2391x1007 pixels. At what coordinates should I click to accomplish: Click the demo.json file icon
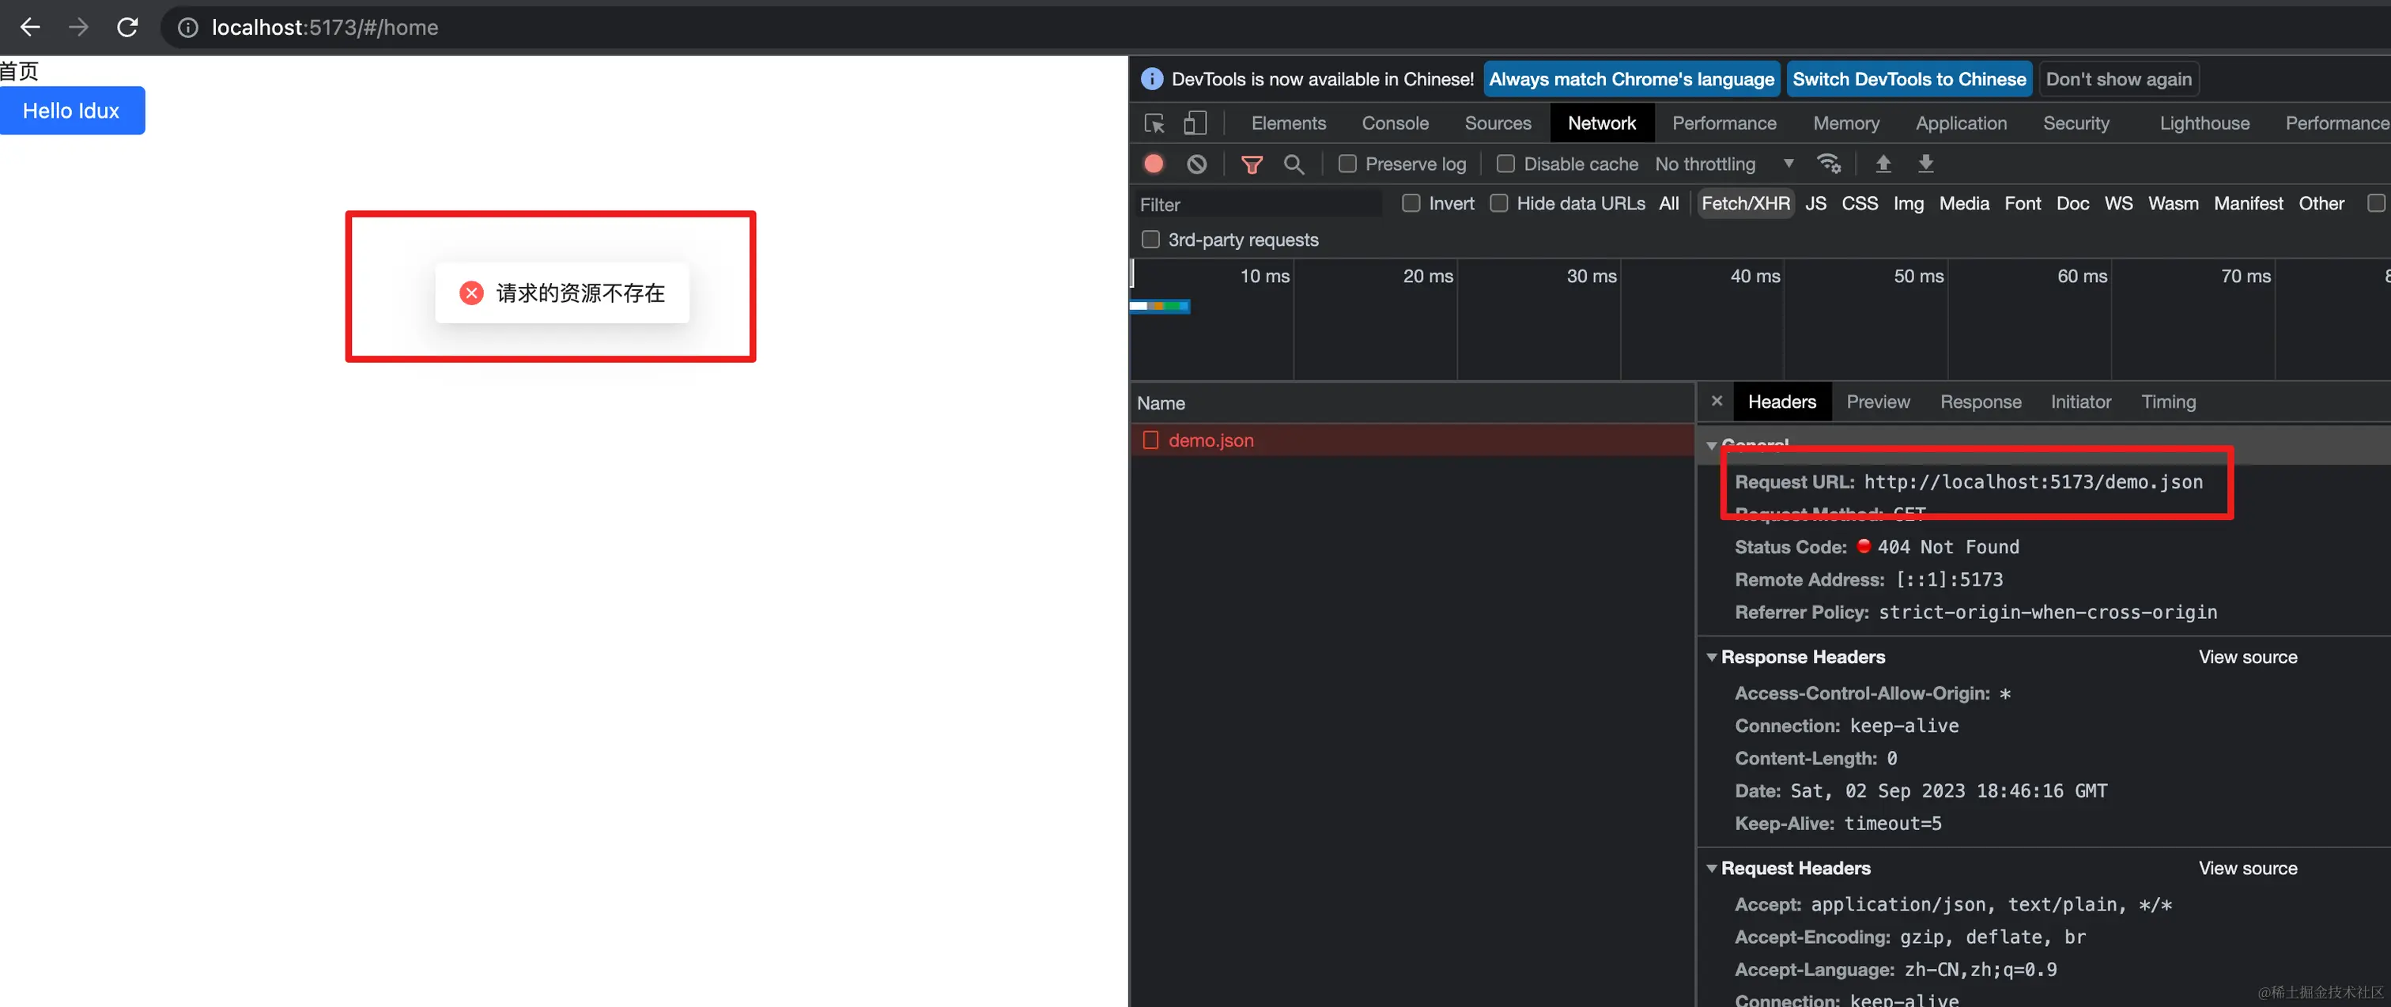tap(1151, 440)
